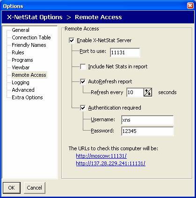This screenshot has height=198, width=196.
Task: Open the http://moscow:11131/ link
Action: pos(102,156)
